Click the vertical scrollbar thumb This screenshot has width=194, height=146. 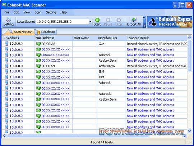pyautogui.click(x=189, y=56)
